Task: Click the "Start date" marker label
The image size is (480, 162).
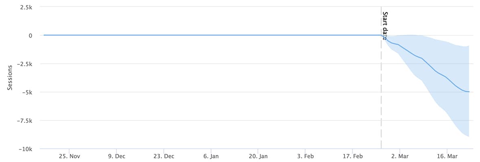Action: pyautogui.click(x=385, y=26)
